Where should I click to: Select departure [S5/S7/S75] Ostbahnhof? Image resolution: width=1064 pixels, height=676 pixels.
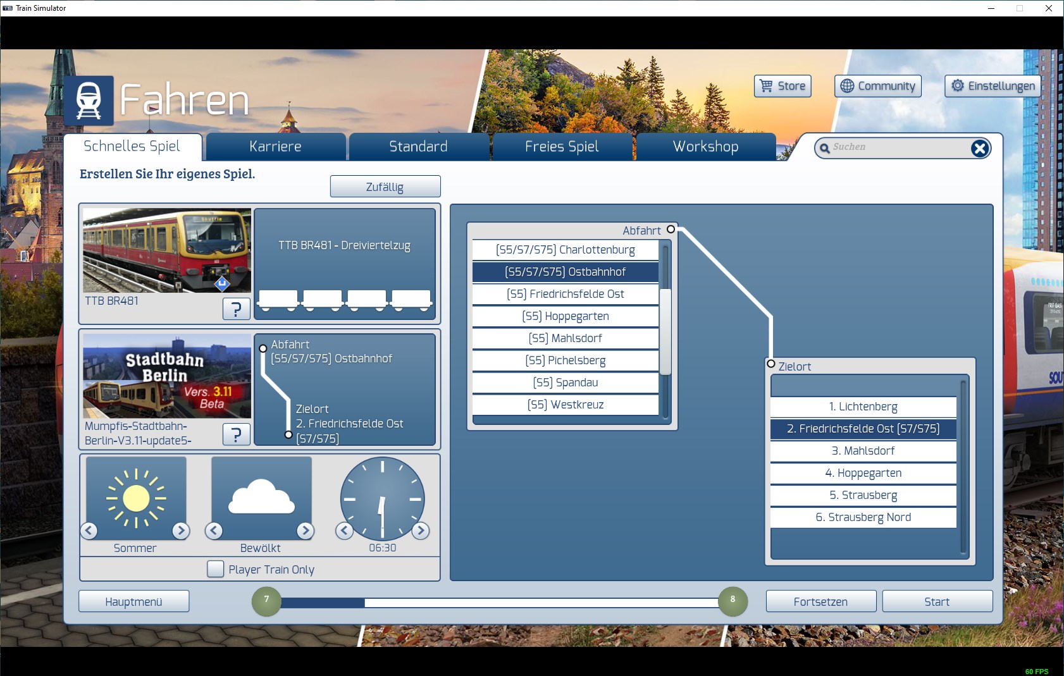pyautogui.click(x=566, y=272)
